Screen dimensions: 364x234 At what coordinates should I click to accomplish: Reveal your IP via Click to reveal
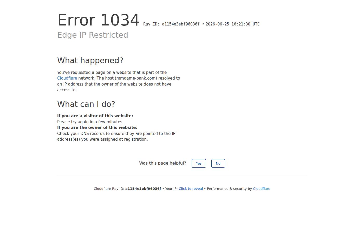click(x=191, y=189)
